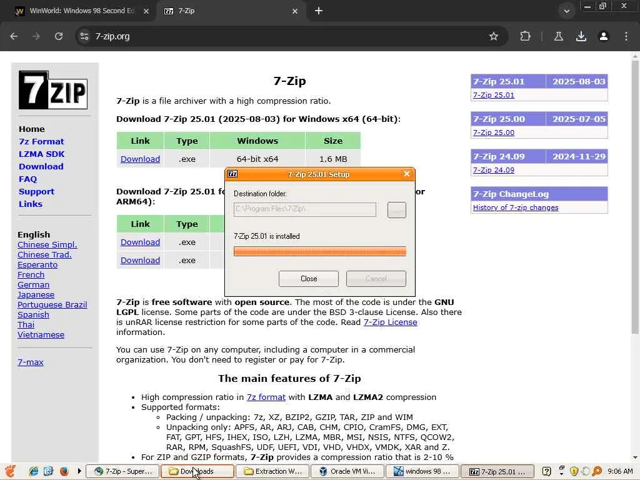
Task: Open the Download sidebar menu link
Action: 41,166
